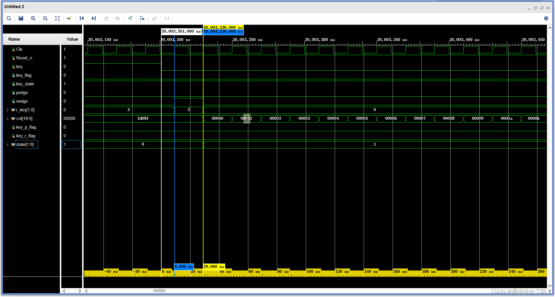Go to time zero

click(x=82, y=18)
